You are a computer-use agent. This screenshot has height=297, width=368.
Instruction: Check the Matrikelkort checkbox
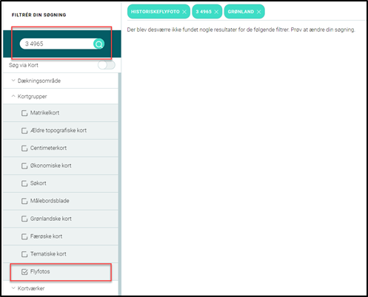pyautogui.click(x=24, y=113)
